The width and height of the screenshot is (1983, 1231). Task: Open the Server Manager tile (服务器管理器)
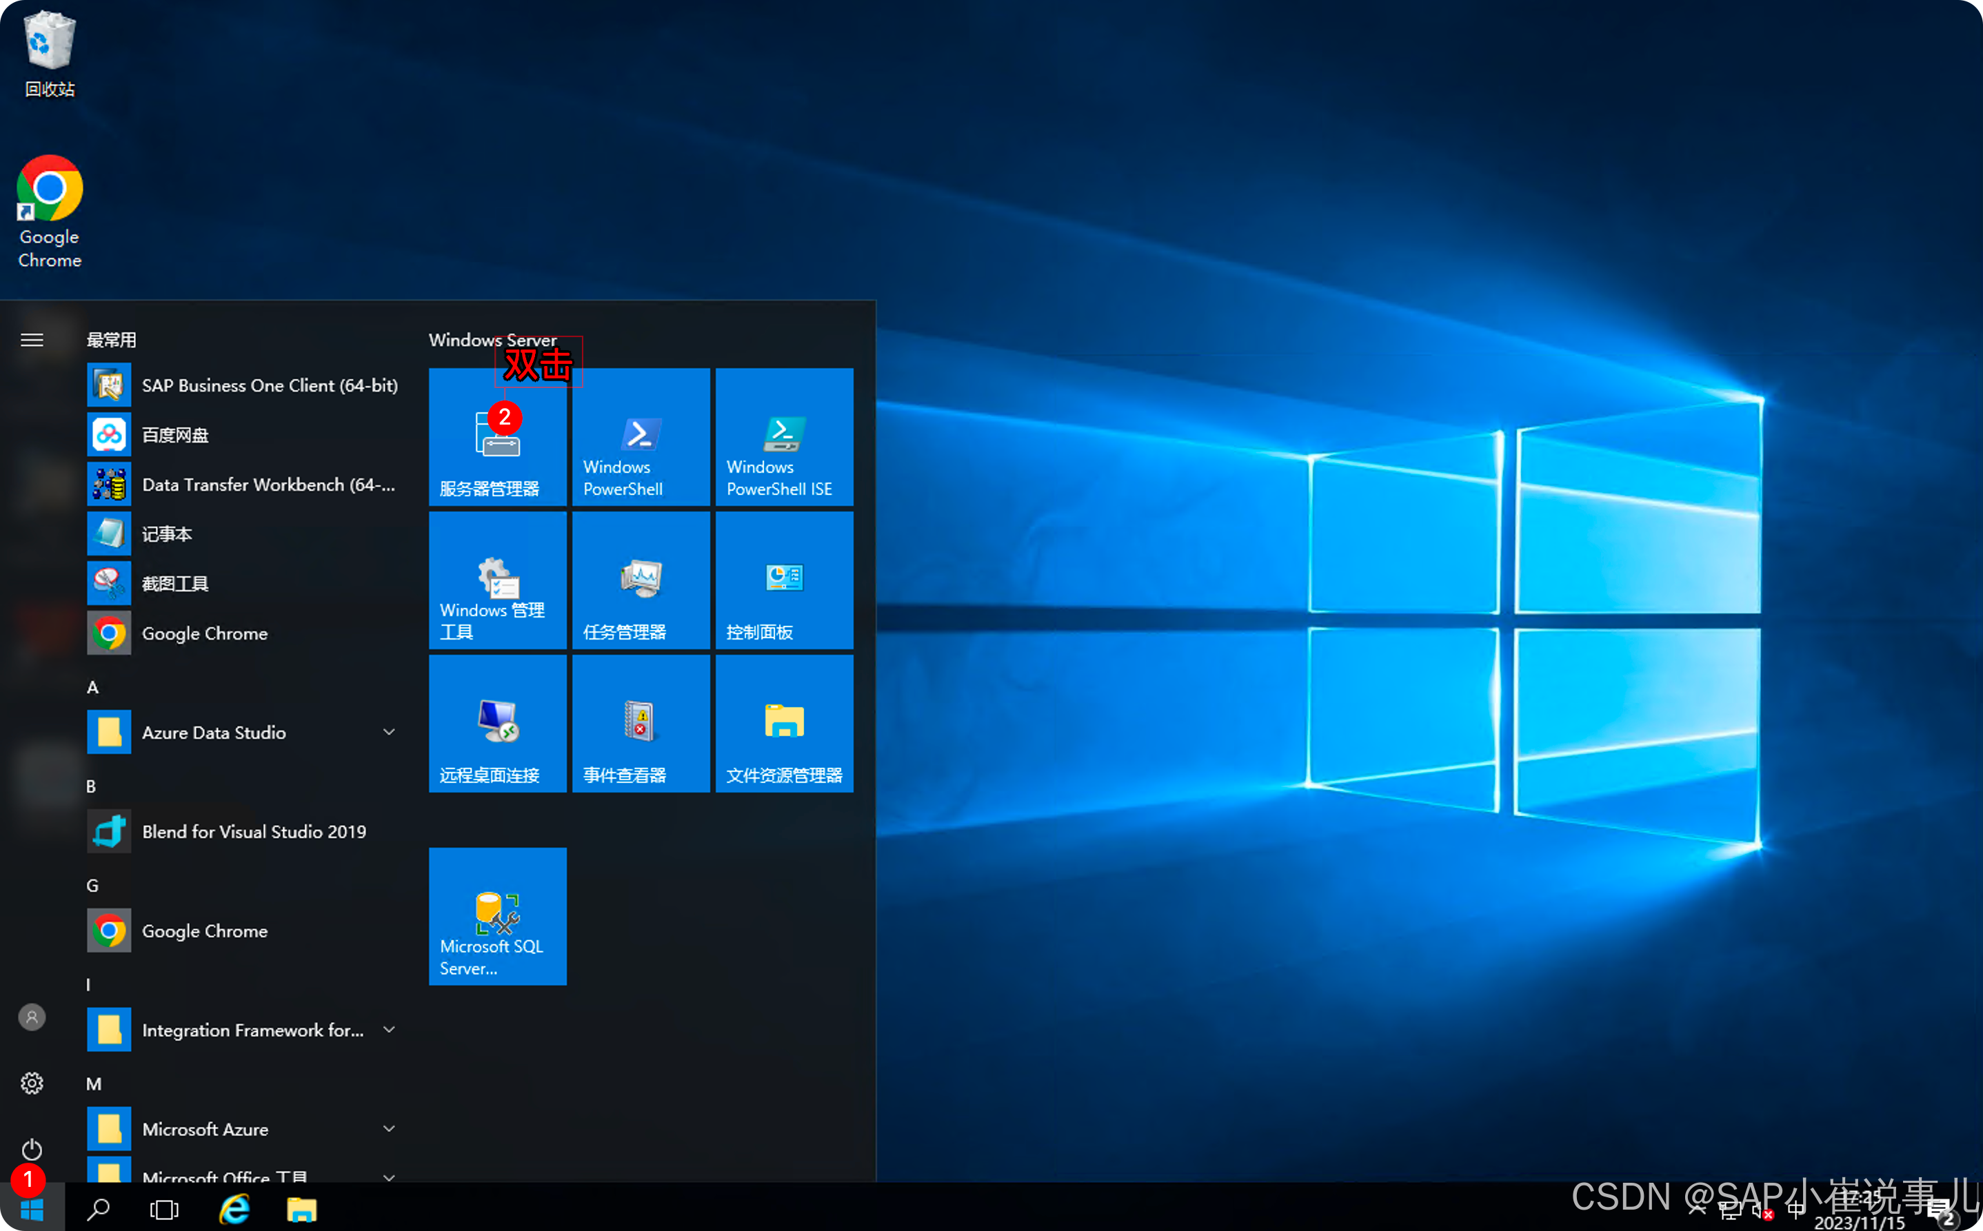point(498,436)
